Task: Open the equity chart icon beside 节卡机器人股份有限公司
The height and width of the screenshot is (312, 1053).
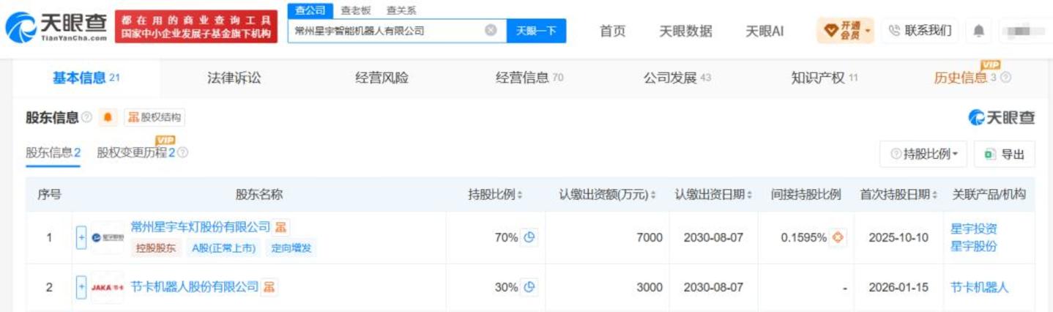Action: (x=269, y=287)
